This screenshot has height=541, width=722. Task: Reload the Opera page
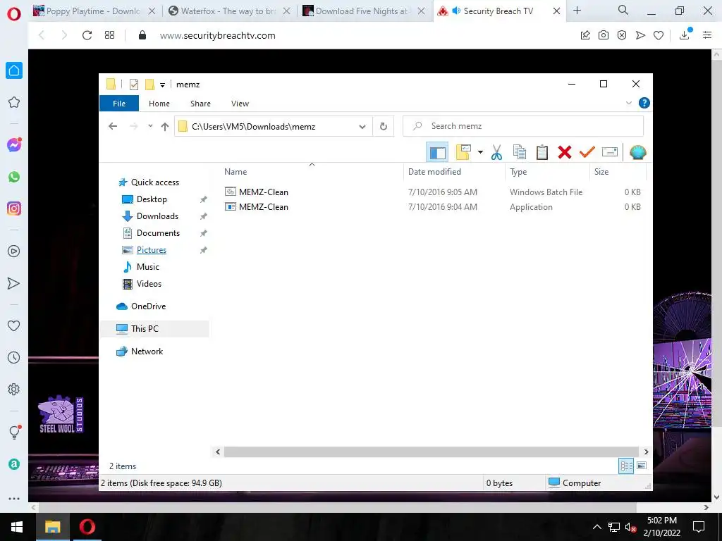click(87, 35)
